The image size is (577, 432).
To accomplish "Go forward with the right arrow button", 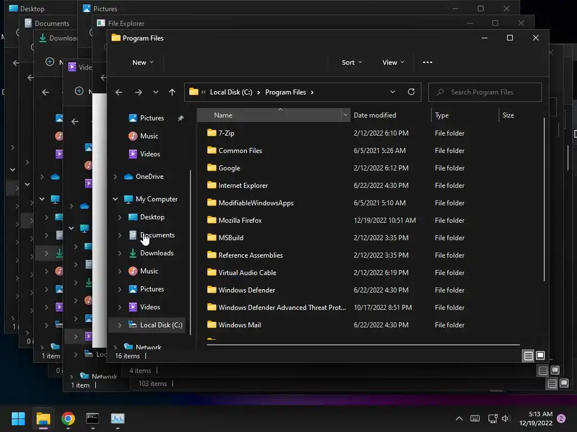I will [139, 92].
